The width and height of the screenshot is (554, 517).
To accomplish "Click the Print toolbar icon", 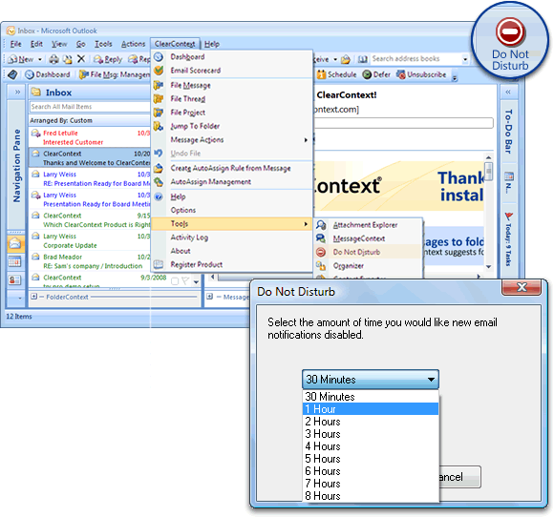I will tap(53, 59).
